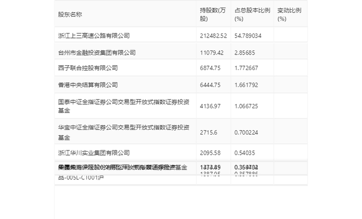Click percentage value 54.789034
Image resolution: width=362 pixels, height=219 pixels.
click(248, 36)
